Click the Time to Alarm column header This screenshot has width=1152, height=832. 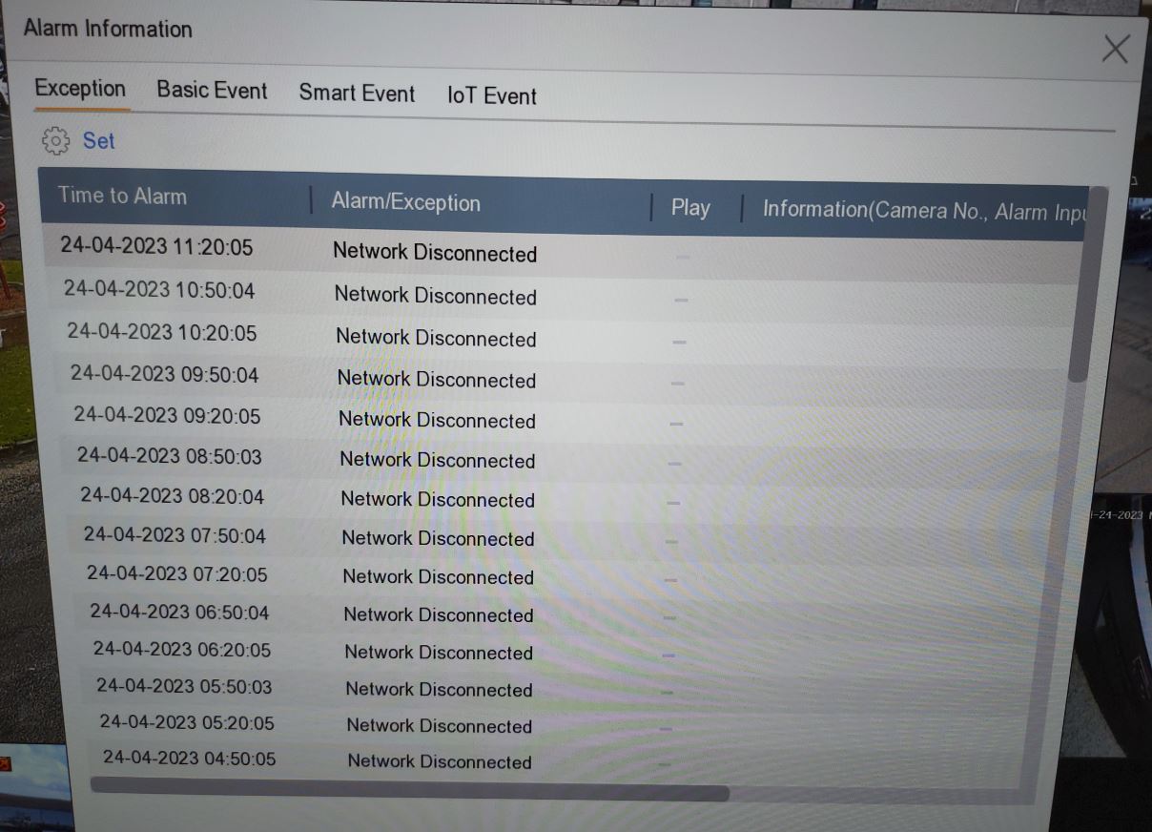[x=122, y=197]
